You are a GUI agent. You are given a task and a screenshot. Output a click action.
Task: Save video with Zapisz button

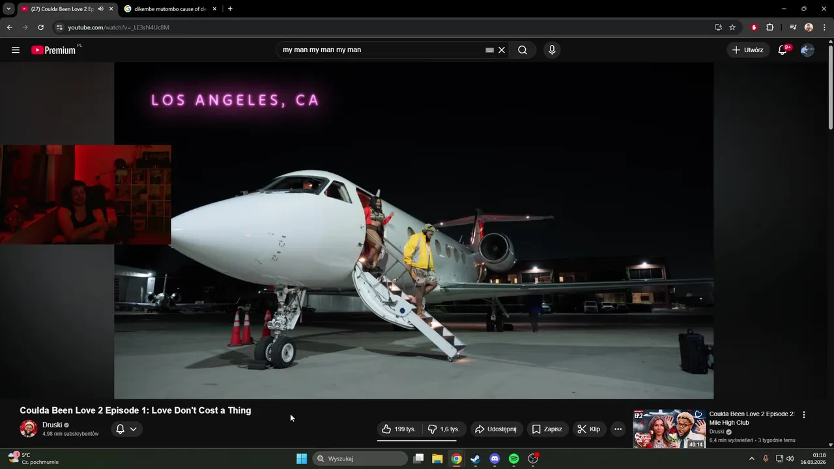(547, 429)
